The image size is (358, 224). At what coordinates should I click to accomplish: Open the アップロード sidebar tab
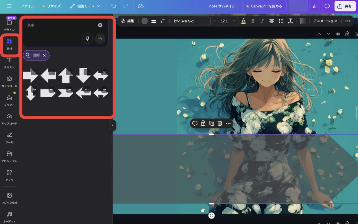tap(9, 119)
